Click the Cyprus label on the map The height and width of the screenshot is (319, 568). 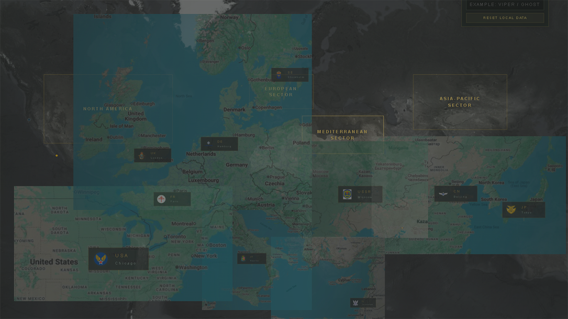pyautogui.click(x=344, y=280)
